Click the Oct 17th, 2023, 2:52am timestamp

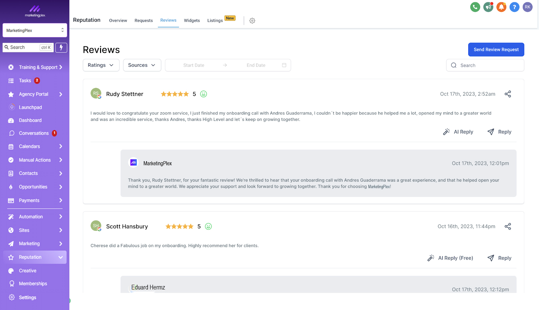[x=468, y=94]
